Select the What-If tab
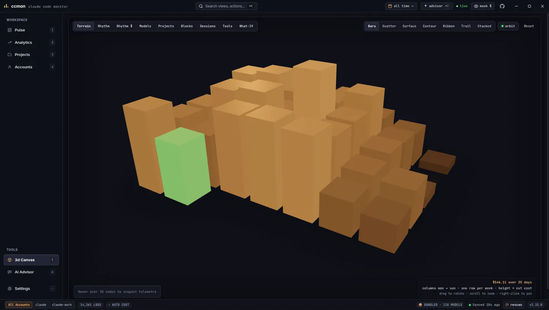 [x=246, y=26]
